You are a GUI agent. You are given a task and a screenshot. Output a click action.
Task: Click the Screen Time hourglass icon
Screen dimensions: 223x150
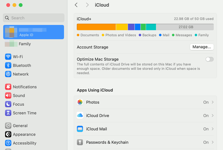[8, 113]
